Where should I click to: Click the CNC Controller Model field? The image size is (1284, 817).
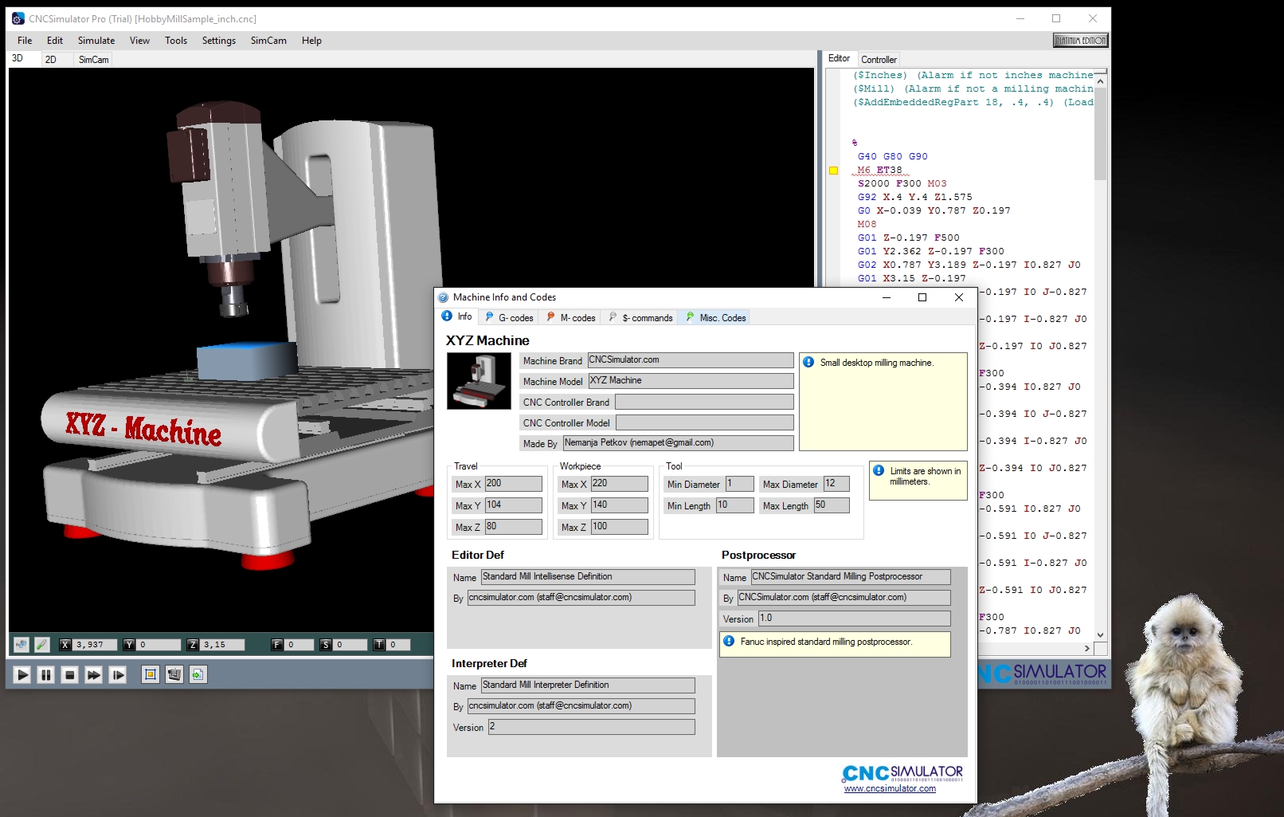tap(705, 422)
